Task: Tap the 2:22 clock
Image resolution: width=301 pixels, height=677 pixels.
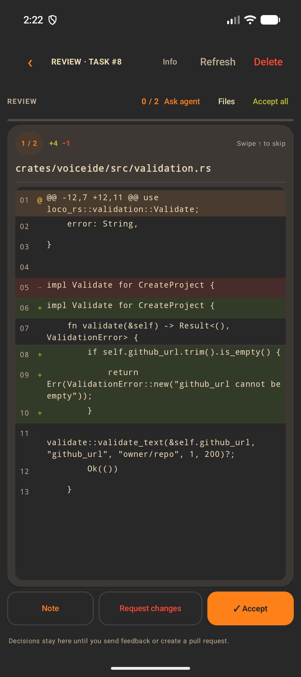Action: click(x=33, y=20)
